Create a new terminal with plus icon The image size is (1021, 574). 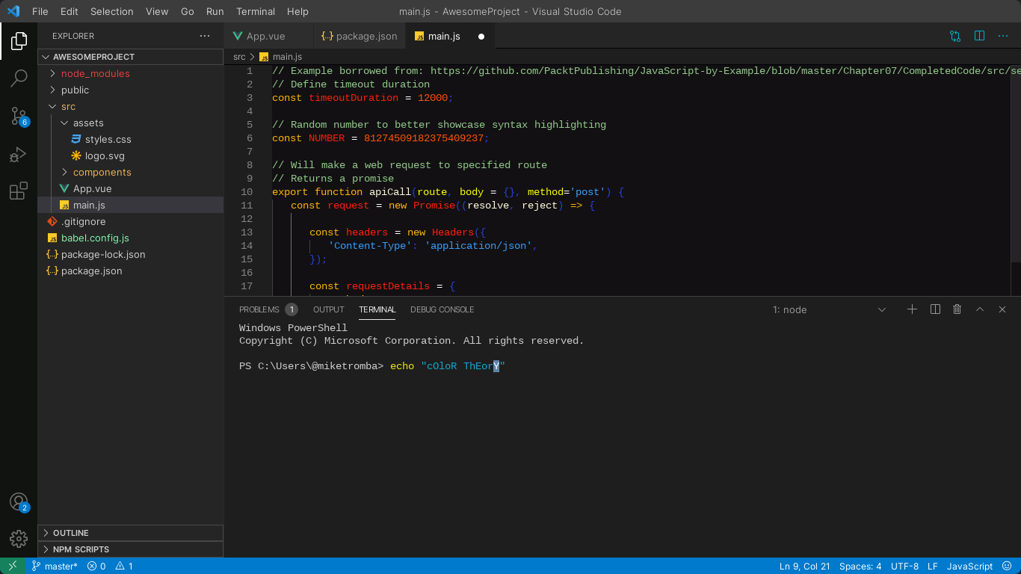912,309
